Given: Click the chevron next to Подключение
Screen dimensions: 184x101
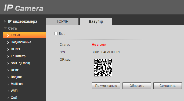Looking at the screenshot, I should click(8, 42).
